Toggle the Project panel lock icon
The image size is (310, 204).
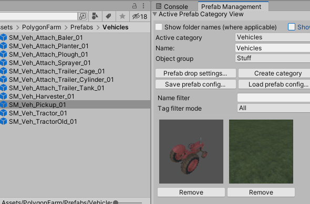click(x=135, y=6)
